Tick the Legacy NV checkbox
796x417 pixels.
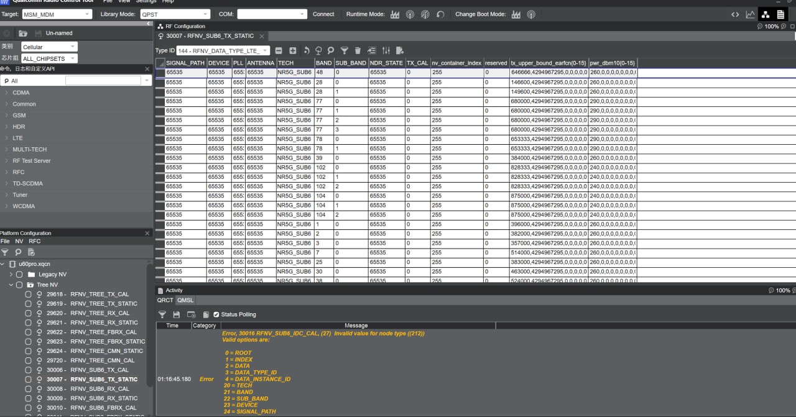pos(19,275)
